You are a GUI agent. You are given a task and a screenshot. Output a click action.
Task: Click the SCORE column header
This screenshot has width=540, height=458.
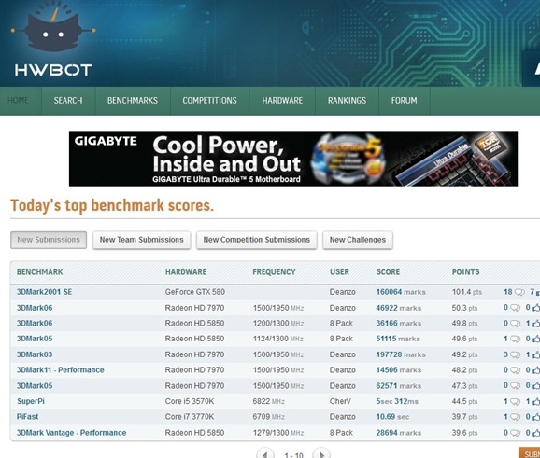[x=388, y=272]
